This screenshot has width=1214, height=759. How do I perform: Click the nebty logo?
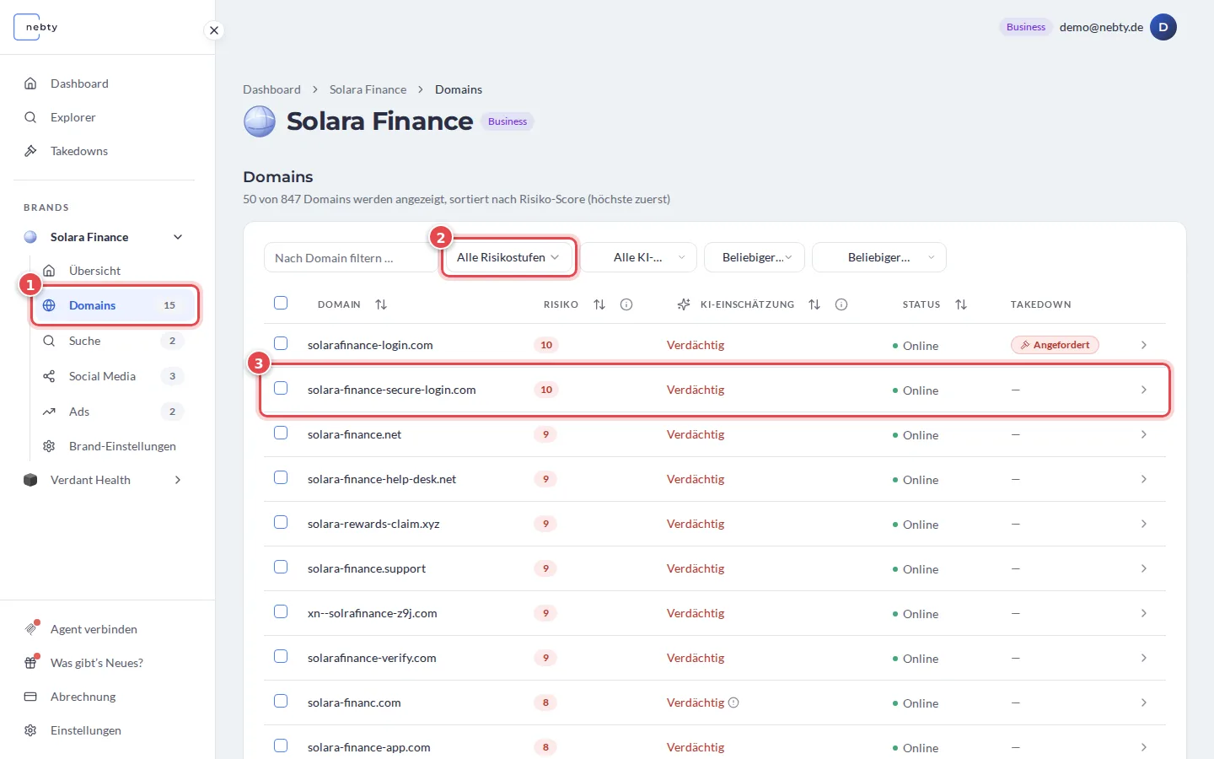pyautogui.click(x=36, y=27)
